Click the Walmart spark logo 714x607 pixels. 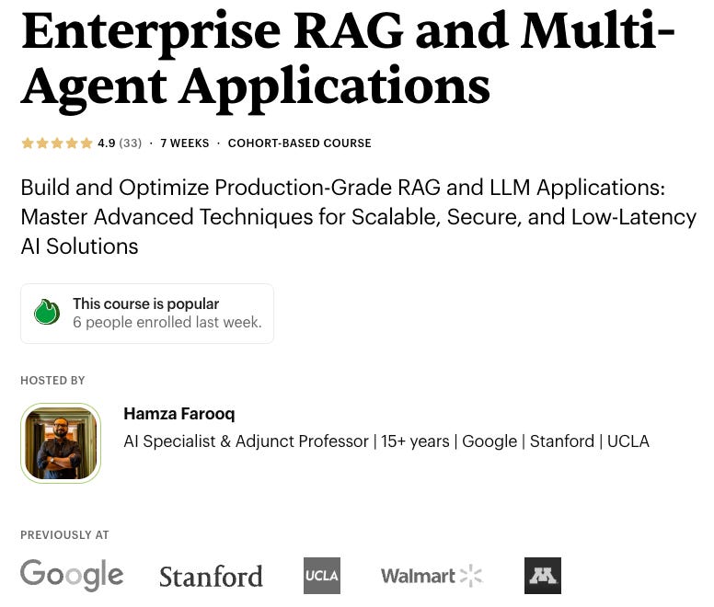point(432,576)
